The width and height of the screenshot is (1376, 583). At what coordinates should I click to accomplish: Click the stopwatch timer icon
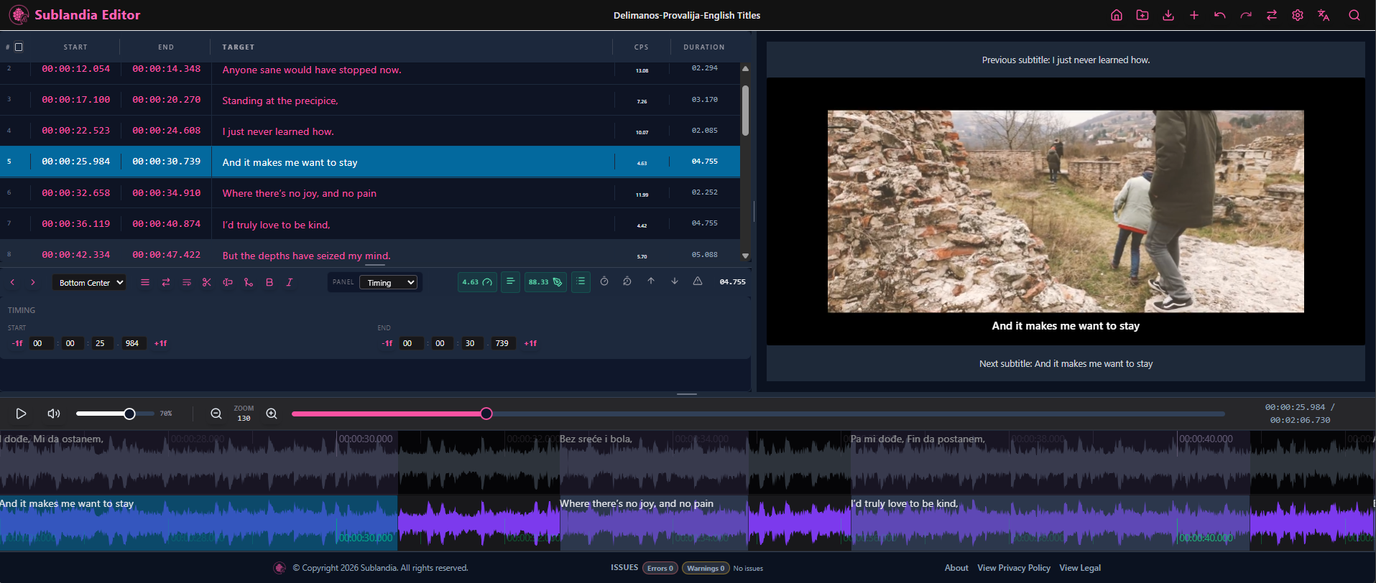(x=604, y=281)
